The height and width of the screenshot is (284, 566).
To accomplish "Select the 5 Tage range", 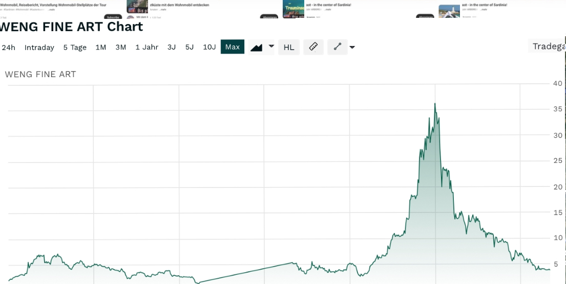I will [x=75, y=48].
